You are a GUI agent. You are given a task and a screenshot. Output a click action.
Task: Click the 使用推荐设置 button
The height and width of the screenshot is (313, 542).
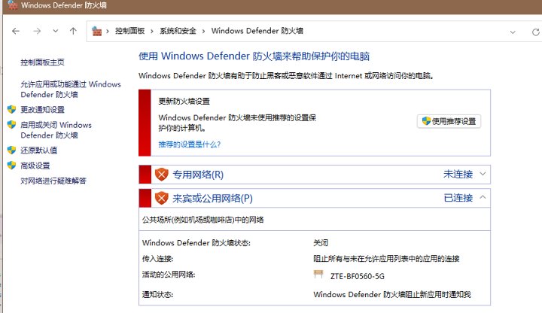pos(449,121)
